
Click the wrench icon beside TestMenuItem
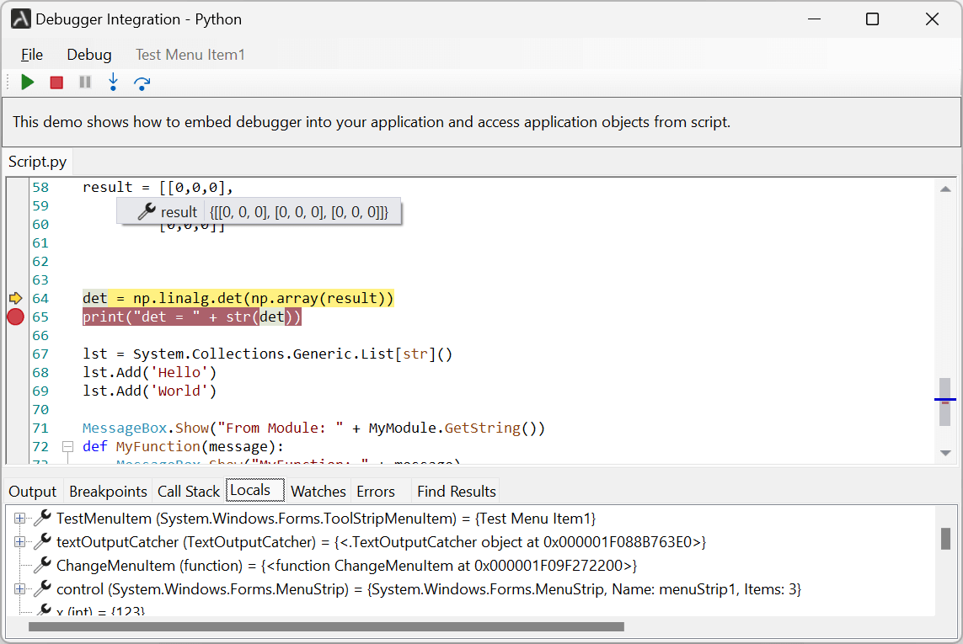coord(42,519)
